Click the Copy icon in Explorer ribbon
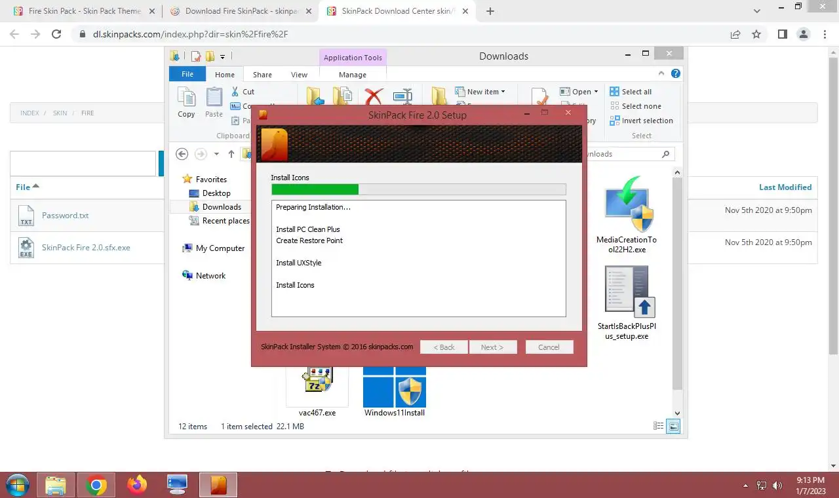This screenshot has width=839, height=498. pyautogui.click(x=186, y=98)
